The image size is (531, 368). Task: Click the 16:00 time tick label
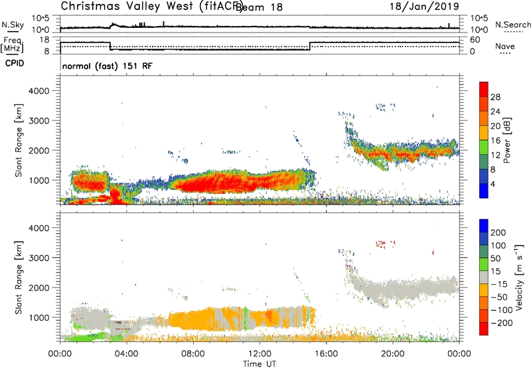[326, 354]
